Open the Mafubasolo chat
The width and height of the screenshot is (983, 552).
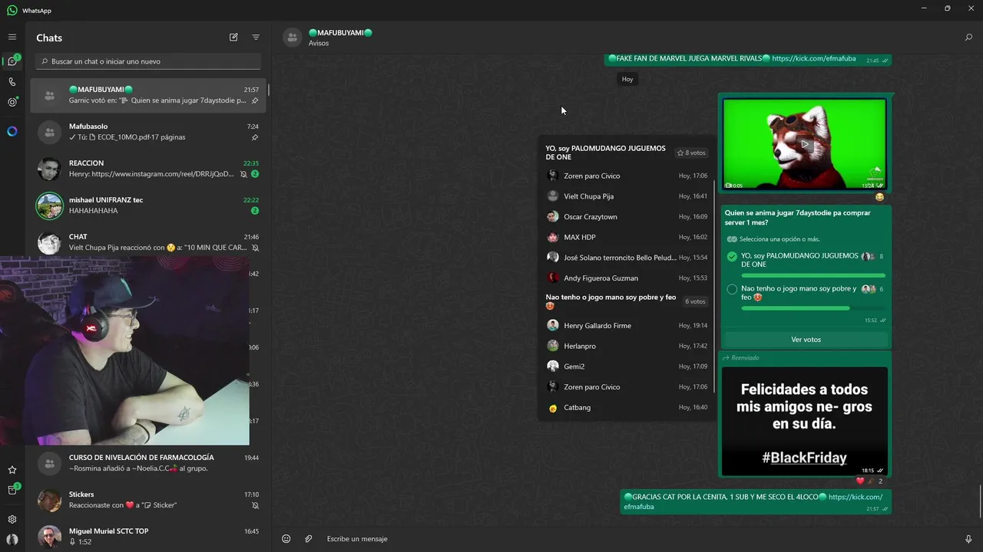[x=148, y=132]
